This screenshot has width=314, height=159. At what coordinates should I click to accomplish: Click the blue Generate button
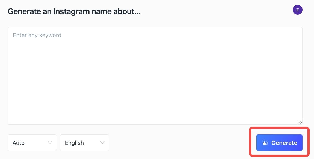coord(279,143)
